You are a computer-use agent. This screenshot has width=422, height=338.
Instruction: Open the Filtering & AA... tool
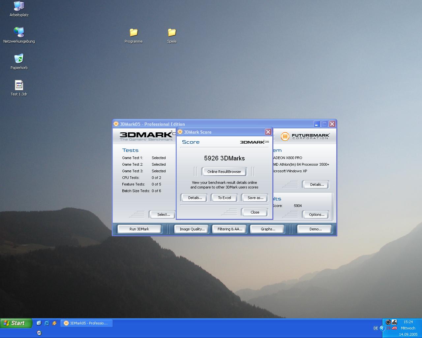(229, 229)
